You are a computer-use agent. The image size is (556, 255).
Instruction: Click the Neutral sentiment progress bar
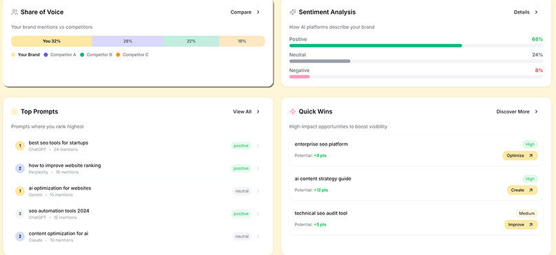(416, 61)
